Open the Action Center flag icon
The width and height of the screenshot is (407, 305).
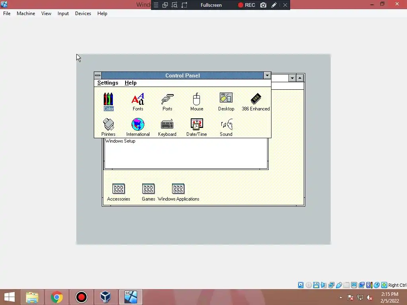pyautogui.click(x=350, y=297)
